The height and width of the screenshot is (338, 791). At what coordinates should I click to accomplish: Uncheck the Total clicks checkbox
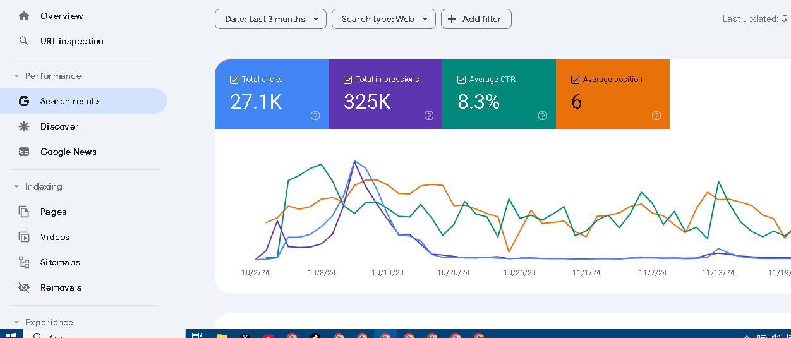point(234,80)
